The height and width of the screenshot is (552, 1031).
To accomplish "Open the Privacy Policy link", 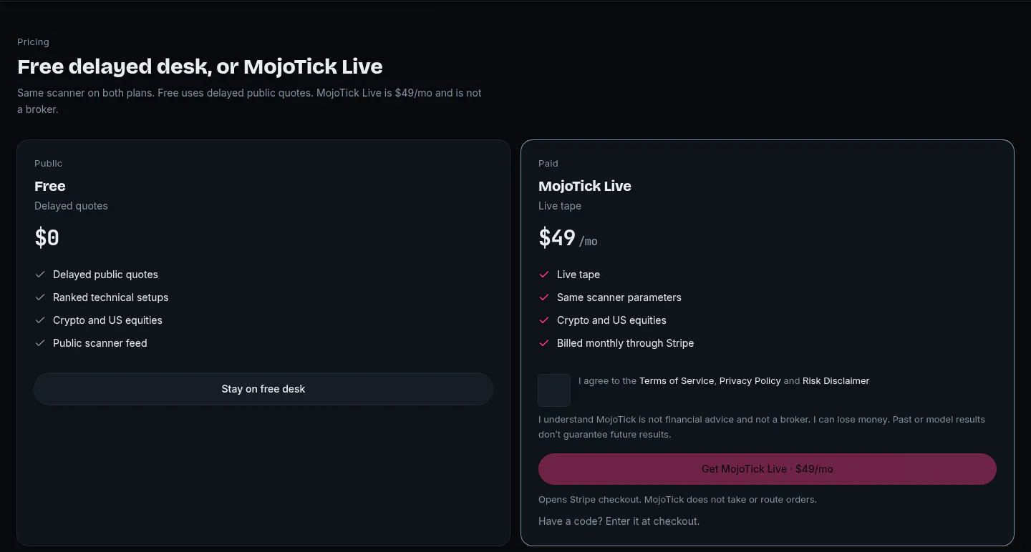I will (x=750, y=381).
